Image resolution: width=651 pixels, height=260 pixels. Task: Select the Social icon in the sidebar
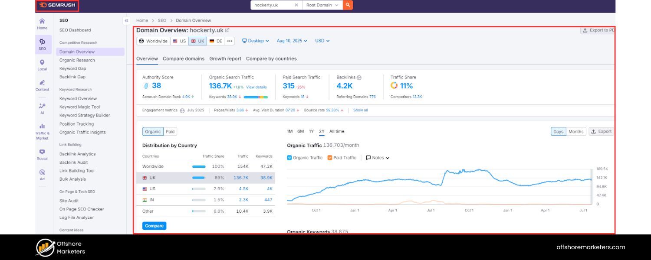coord(42,154)
